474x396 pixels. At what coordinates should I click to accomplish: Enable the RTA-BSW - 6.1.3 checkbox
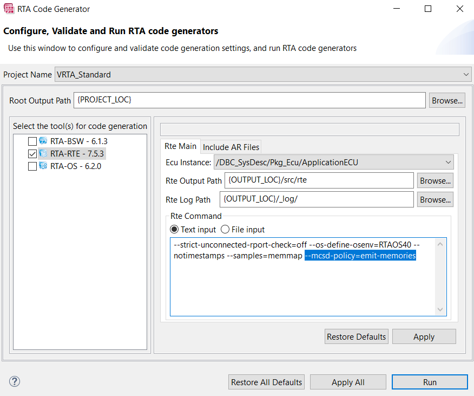32,141
